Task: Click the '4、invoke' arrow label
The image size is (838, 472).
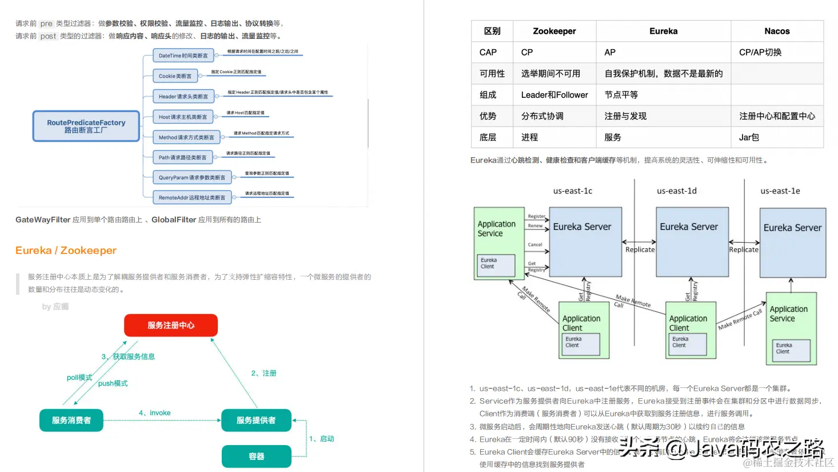Action: [x=154, y=413]
